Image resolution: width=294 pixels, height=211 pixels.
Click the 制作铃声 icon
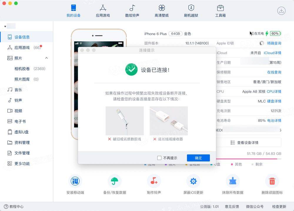pos(154,181)
